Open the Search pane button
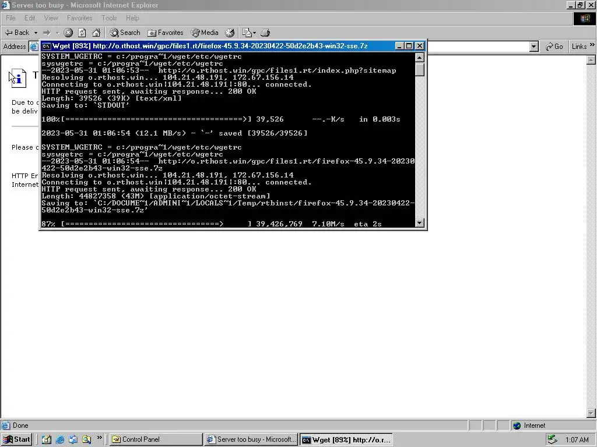Image resolution: width=597 pixels, height=447 pixels. tap(125, 33)
